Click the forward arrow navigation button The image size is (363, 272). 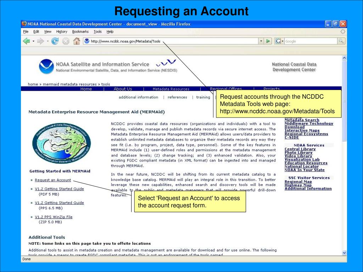tap(40, 41)
